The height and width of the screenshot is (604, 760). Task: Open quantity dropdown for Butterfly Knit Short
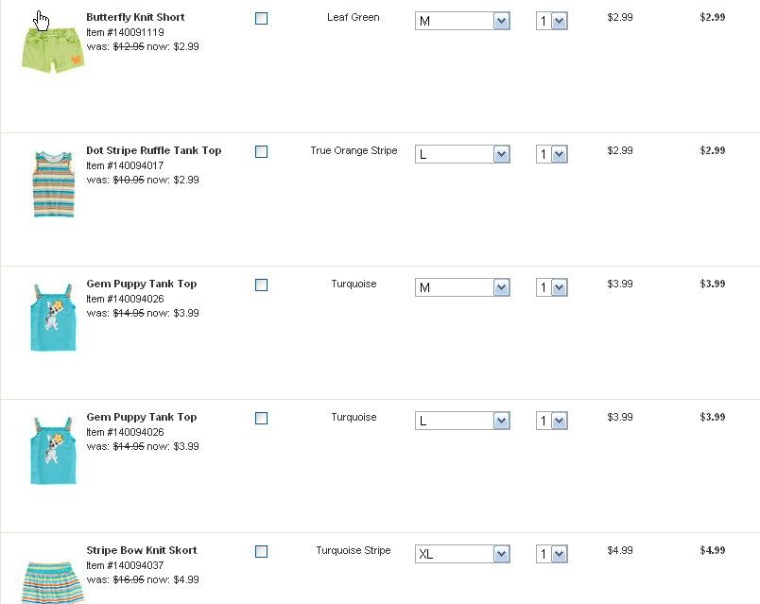[552, 21]
